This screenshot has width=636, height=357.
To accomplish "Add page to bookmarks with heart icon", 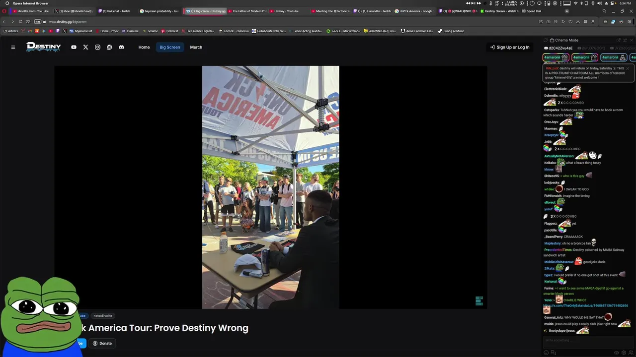I will click(570, 22).
